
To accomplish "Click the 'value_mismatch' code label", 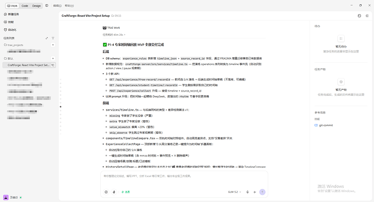I will click(120, 127).
